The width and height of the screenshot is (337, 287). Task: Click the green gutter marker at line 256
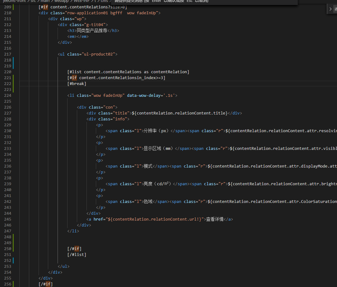coord(13,284)
